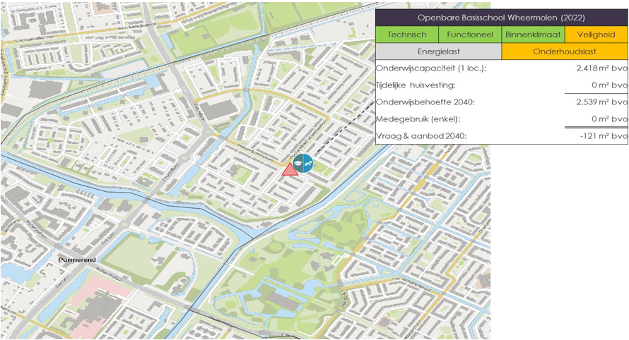Click the Vraag & aanbod 2040 label

[x=421, y=135]
